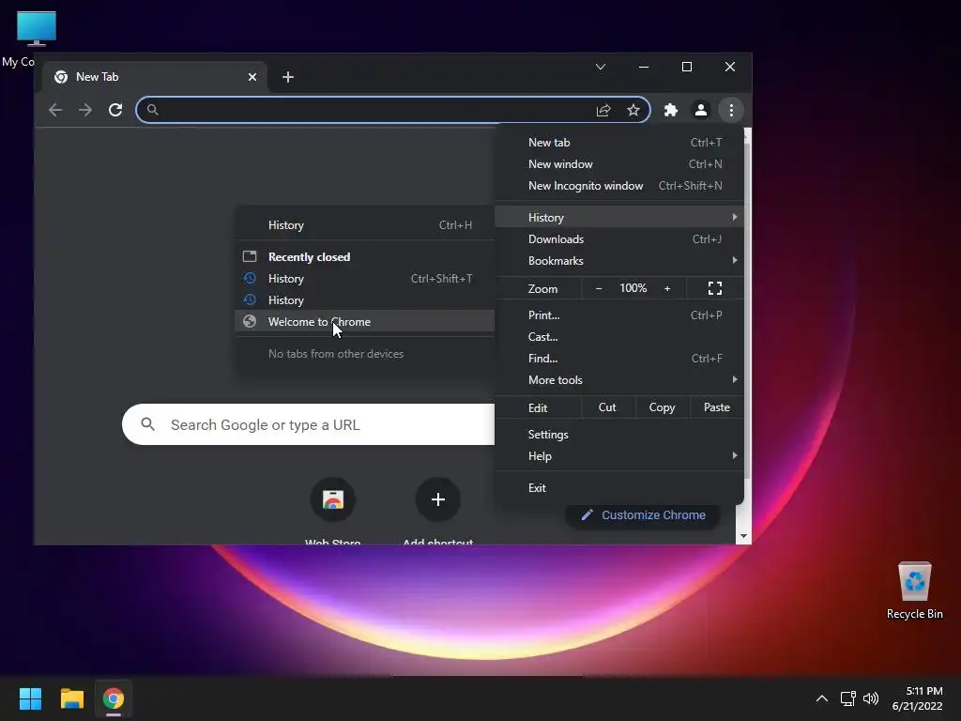Bookmark this tab with the star icon
Image resolution: width=961 pixels, height=721 pixels.
(633, 110)
